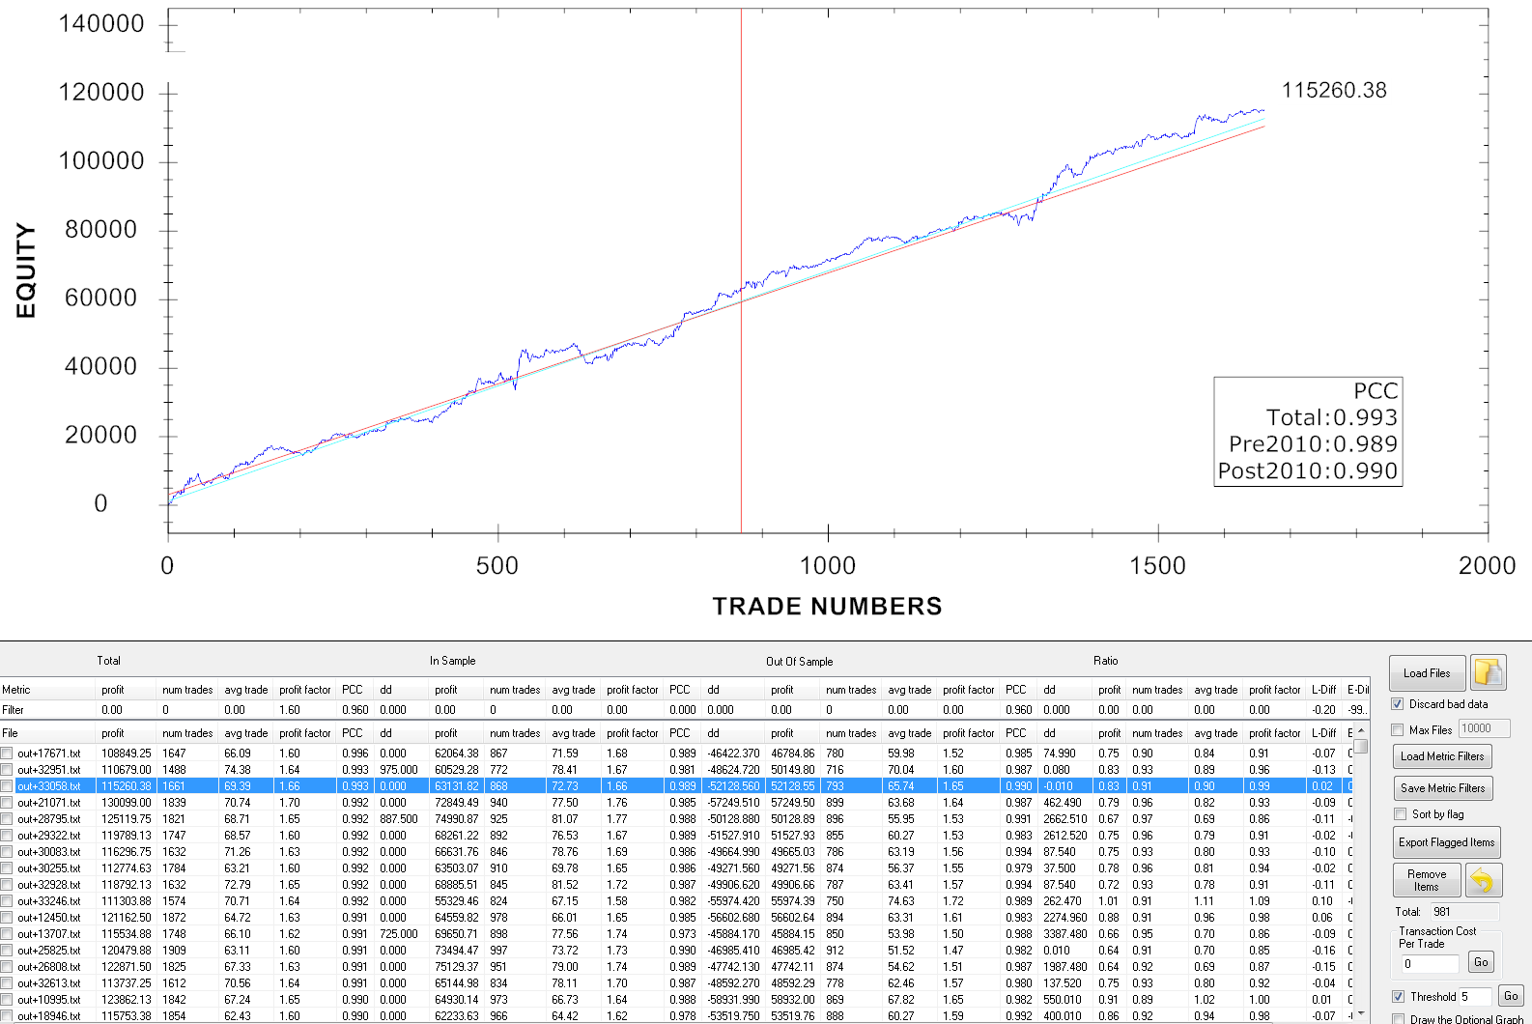Screen dimensions: 1532x1024
Task: Tick the Sort by flag checkbox
Action: 1400,814
